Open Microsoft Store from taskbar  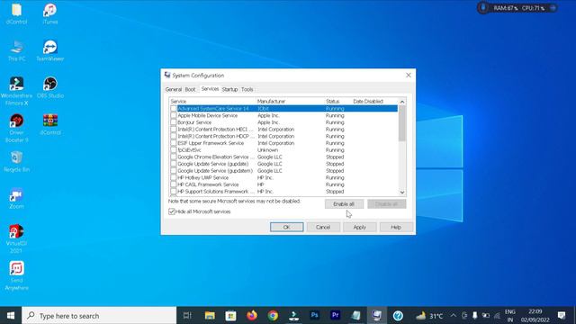pos(230,316)
